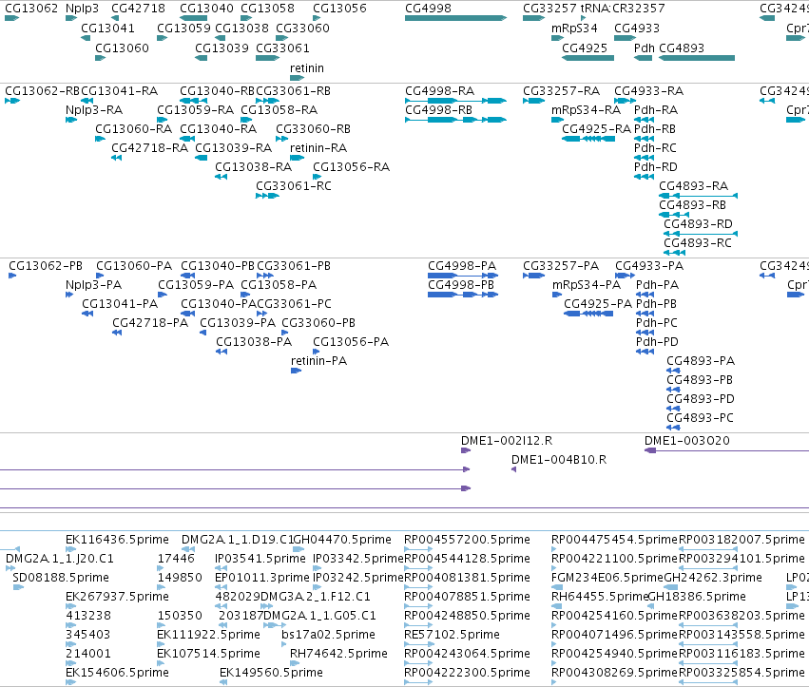
Task: Select the CG33257-RA transcript label
Action: [x=561, y=91]
